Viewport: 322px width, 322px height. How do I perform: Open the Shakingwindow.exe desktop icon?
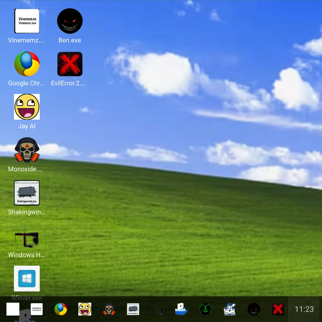coord(27,193)
